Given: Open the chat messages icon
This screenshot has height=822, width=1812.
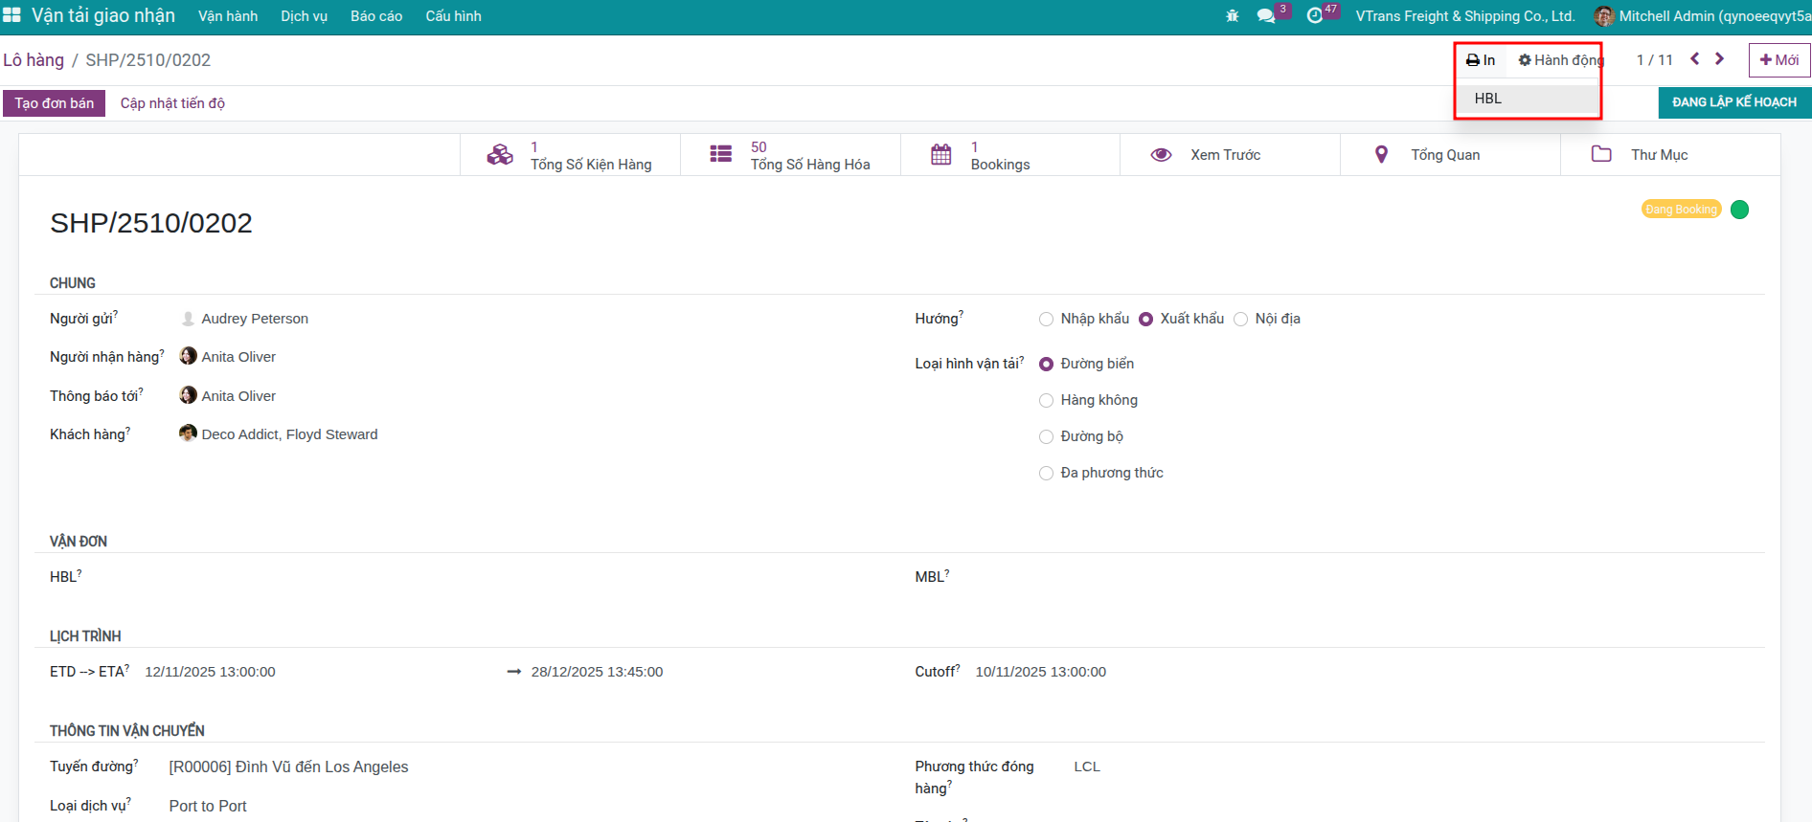Looking at the screenshot, I should click(x=1266, y=16).
